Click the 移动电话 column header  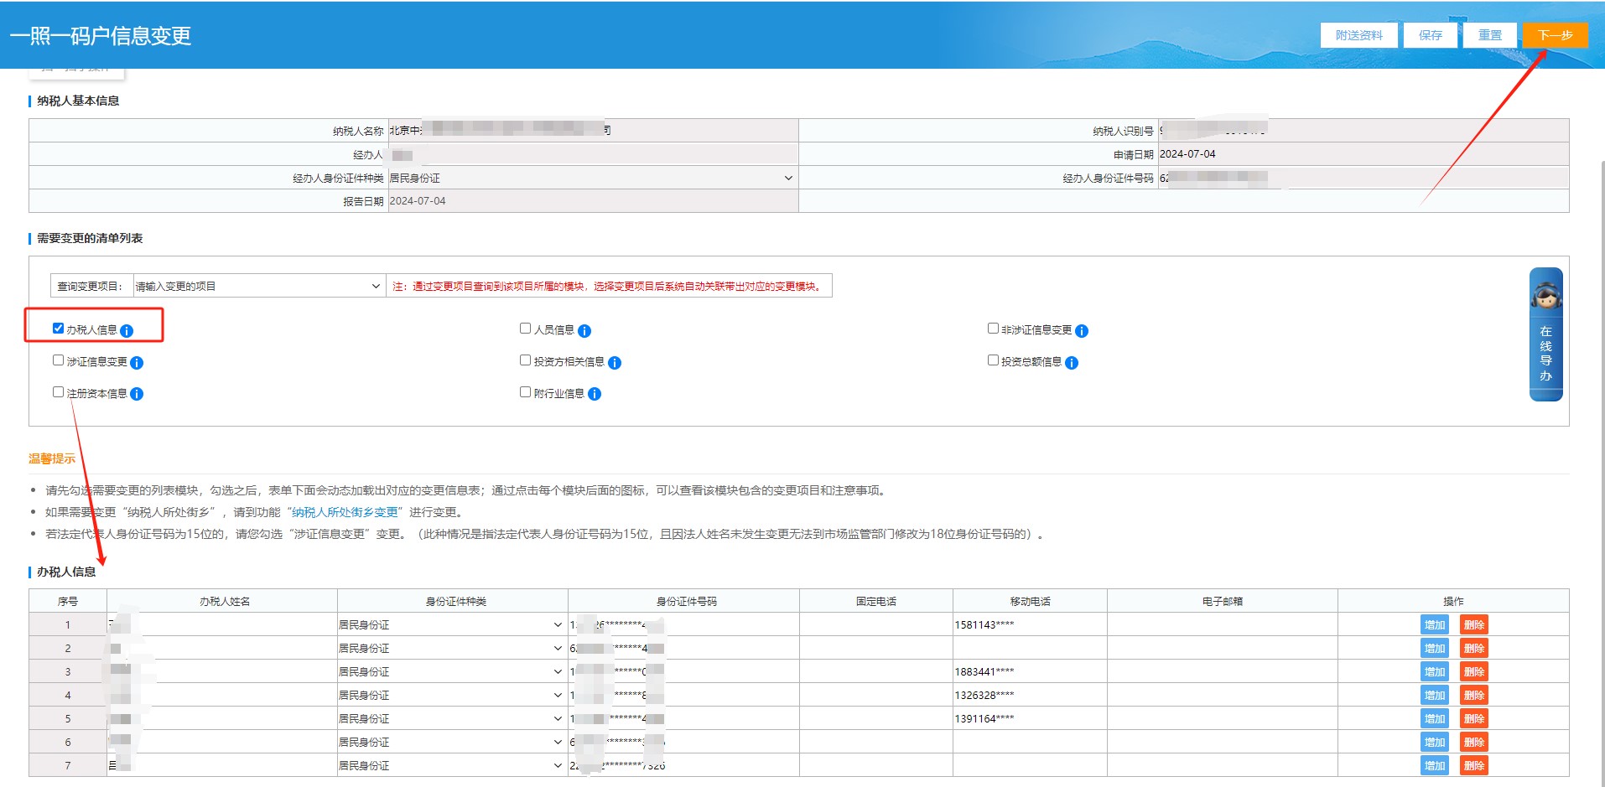point(1030,601)
